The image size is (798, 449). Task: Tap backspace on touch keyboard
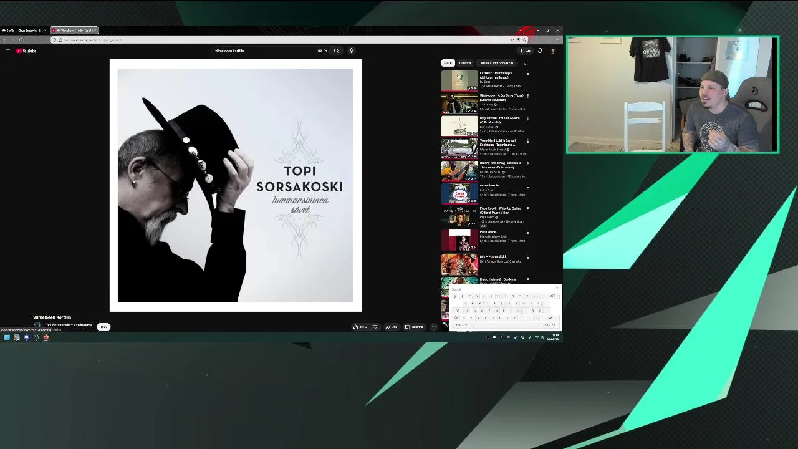pyautogui.click(x=553, y=296)
